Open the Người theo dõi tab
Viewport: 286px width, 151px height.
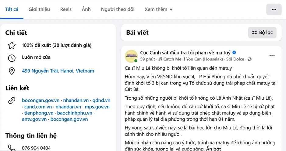(118, 9)
